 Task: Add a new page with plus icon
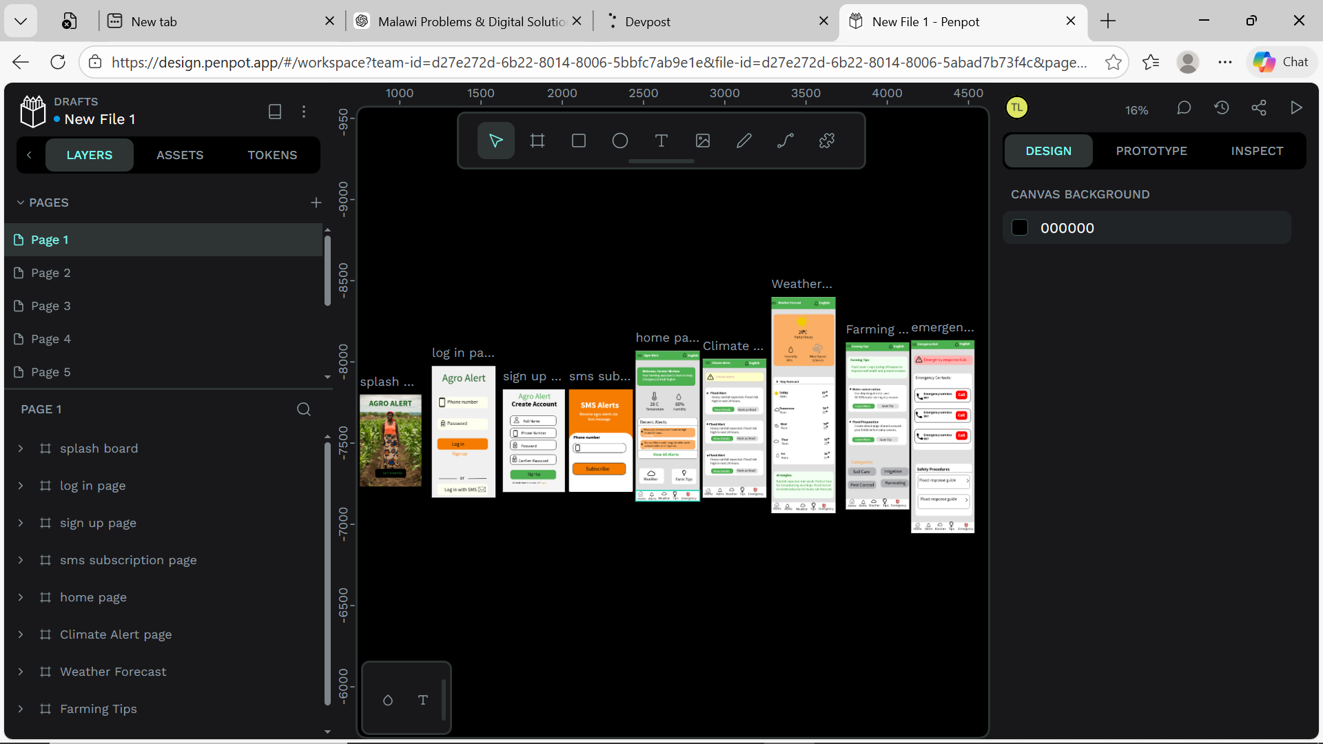click(x=316, y=203)
